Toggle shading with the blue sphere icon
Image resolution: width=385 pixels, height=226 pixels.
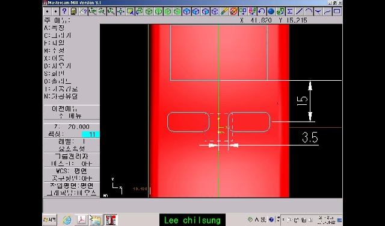(271, 11)
